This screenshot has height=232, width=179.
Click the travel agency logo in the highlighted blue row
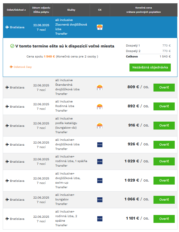click(100, 27)
